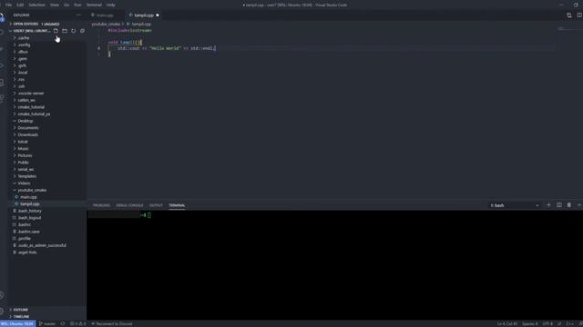Click the master git branch indicator
The height and width of the screenshot is (327, 583).
47,323
